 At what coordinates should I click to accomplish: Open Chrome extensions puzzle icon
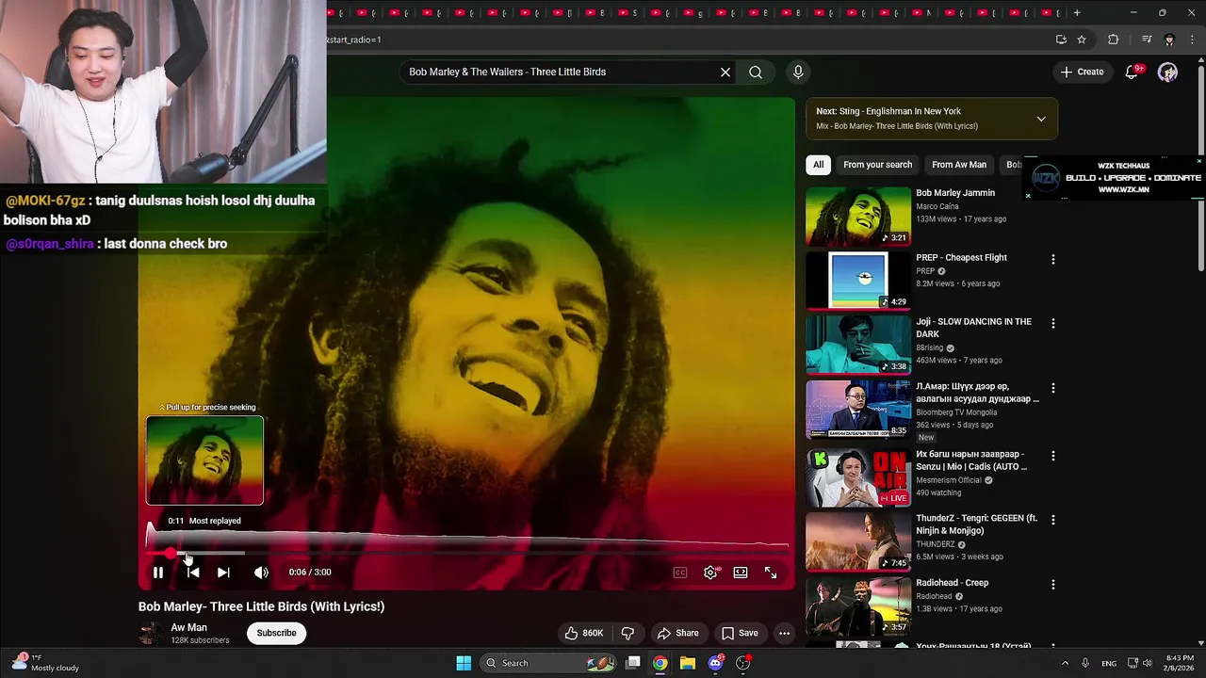pyautogui.click(x=1114, y=40)
